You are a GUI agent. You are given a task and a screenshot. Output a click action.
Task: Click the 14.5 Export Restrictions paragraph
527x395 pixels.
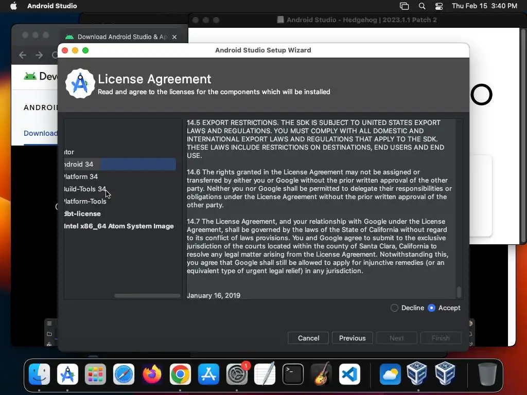pyautogui.click(x=315, y=139)
